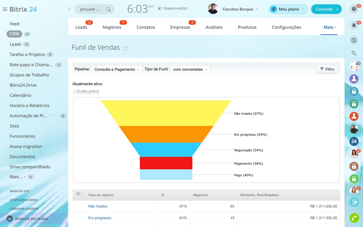This screenshot has width=363, height=227.
Task: Expand the Convidar button dropdown
Action: click(337, 9)
